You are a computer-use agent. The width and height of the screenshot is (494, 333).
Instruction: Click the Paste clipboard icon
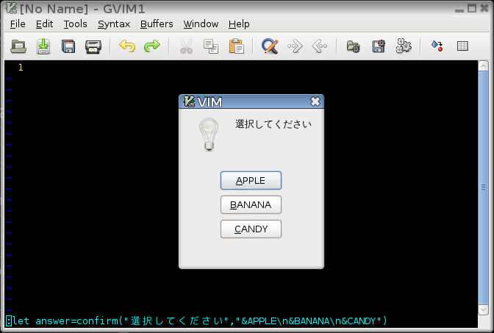coord(236,46)
